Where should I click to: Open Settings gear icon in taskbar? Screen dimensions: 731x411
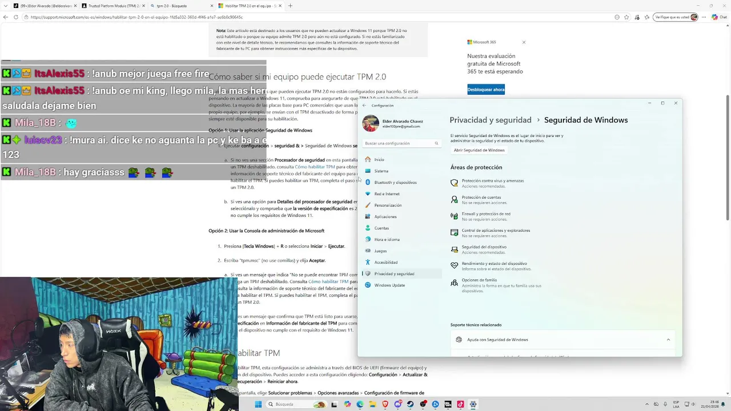pyautogui.click(x=473, y=404)
